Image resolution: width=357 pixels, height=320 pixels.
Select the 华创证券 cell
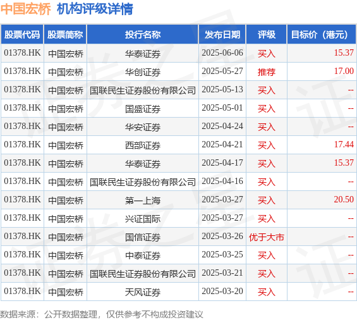(143, 72)
